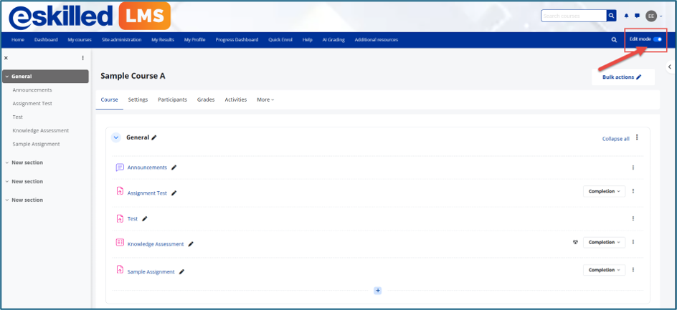Click the Announcements forum icon
This screenshot has width=677, height=310.
[x=120, y=168]
